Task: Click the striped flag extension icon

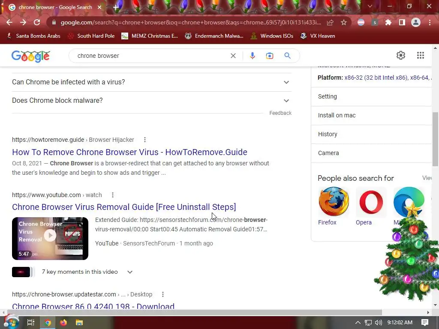Action: click(361, 22)
